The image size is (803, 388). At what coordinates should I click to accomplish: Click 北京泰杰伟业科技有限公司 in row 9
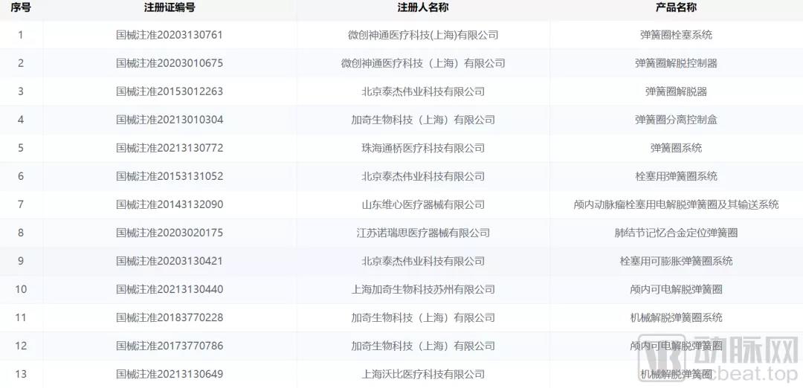[423, 261]
